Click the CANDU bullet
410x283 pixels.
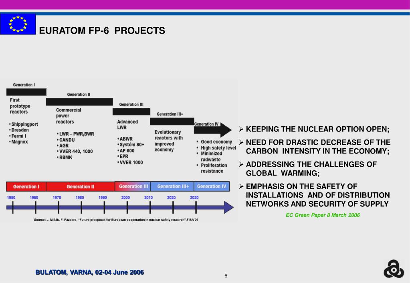[66, 140]
